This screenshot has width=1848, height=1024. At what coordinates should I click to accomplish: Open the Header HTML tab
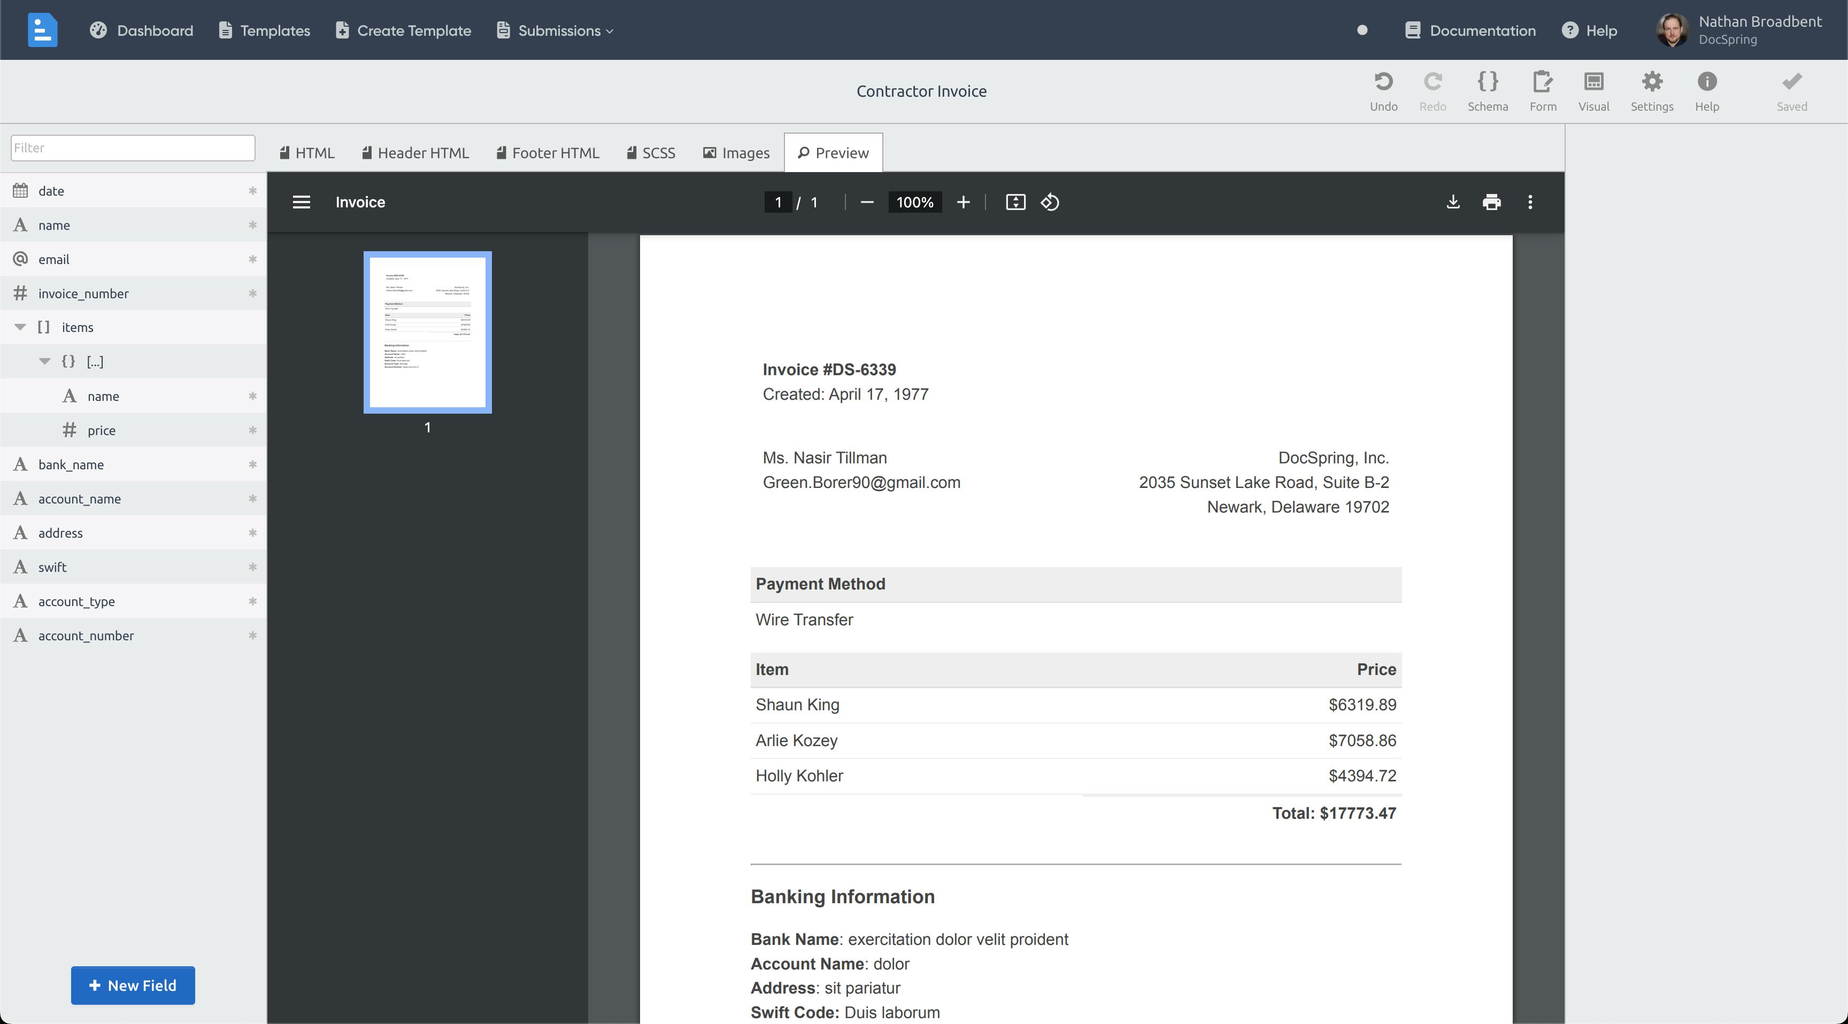tap(415, 153)
